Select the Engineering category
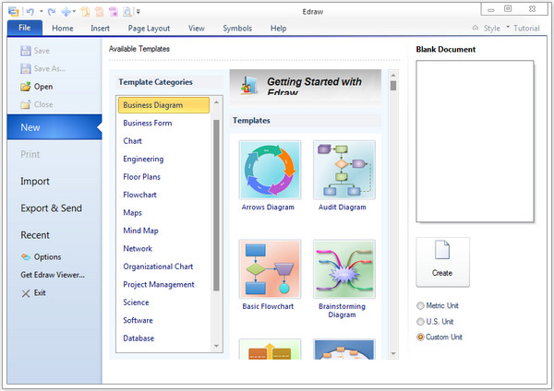The image size is (554, 391). [x=143, y=160]
